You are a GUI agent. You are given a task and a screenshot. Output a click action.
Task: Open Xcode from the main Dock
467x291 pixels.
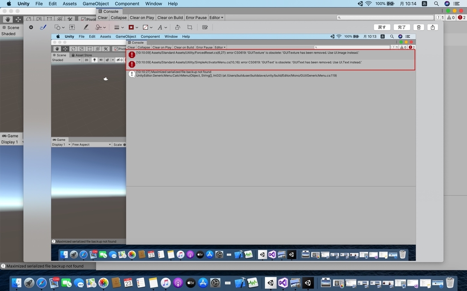[x=240, y=283]
